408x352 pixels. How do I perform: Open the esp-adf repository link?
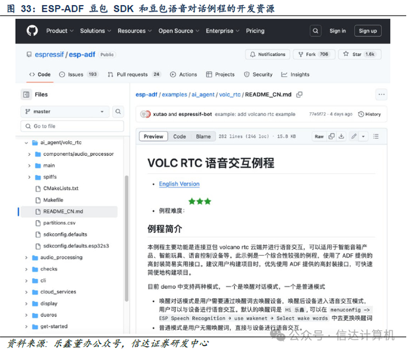click(82, 54)
